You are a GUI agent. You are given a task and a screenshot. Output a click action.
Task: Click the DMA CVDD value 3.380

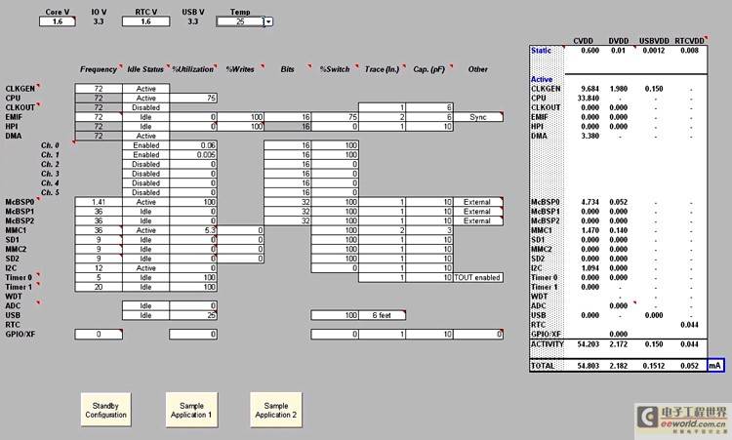[590, 136]
